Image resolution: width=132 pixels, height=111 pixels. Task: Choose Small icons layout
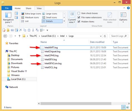pos(50,18)
